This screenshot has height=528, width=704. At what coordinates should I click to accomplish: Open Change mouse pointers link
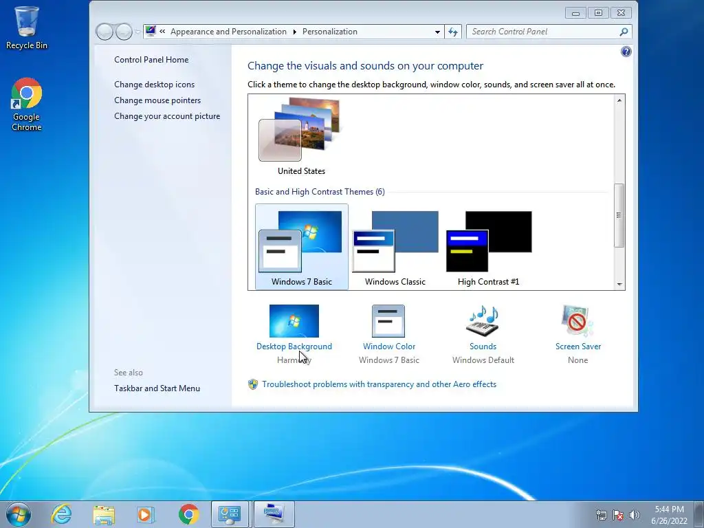pos(157,100)
